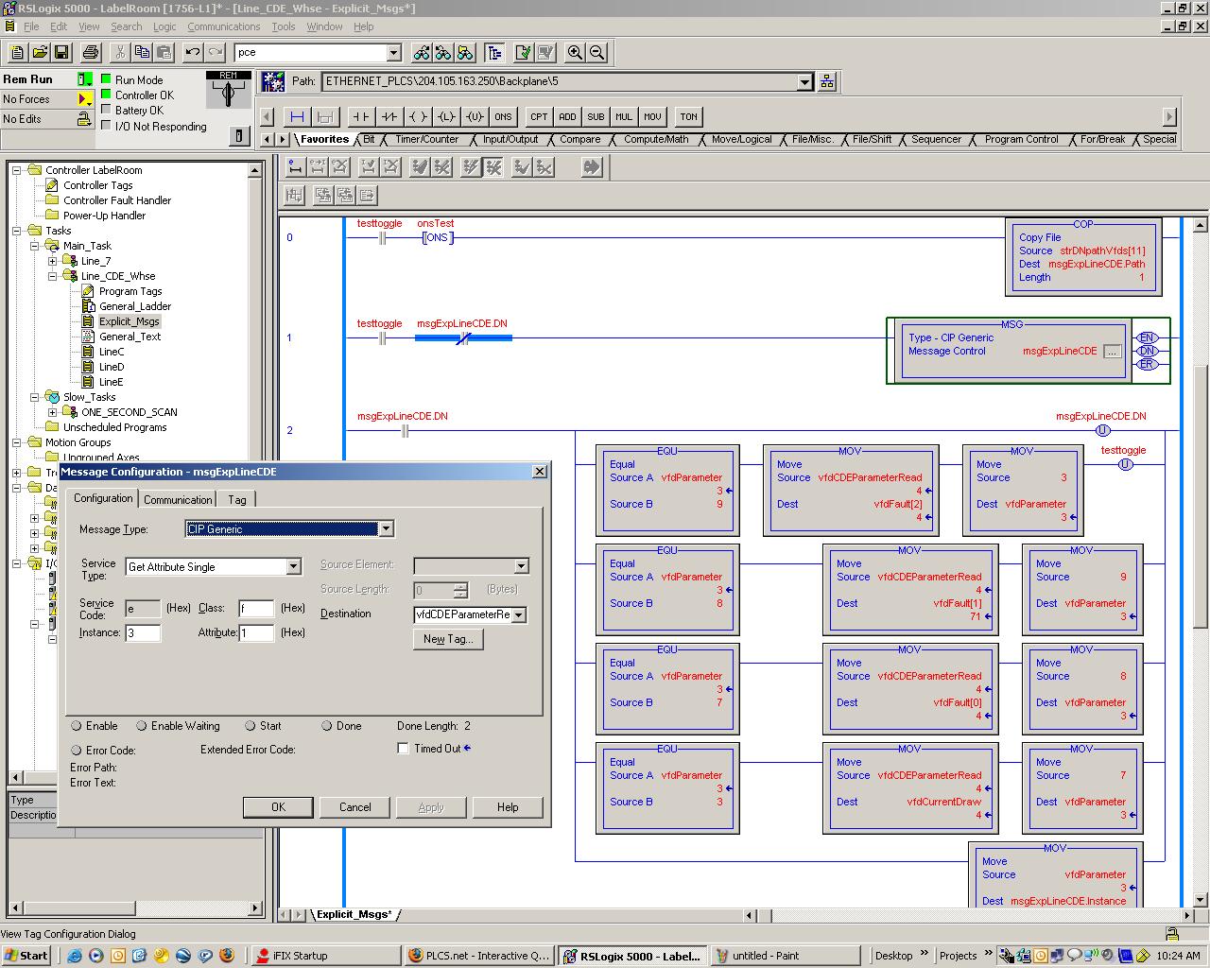
Task: Save the project with floppy icon
Action: click(60, 52)
